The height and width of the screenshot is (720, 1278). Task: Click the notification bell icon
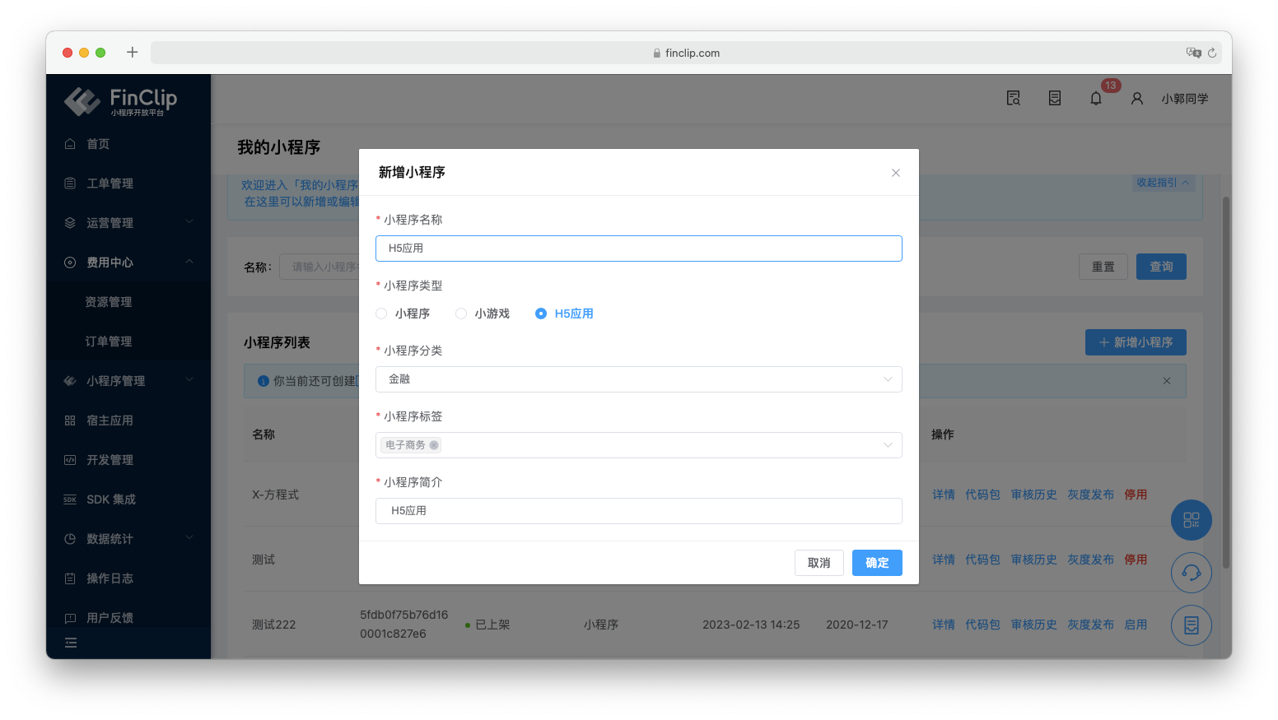1096,99
